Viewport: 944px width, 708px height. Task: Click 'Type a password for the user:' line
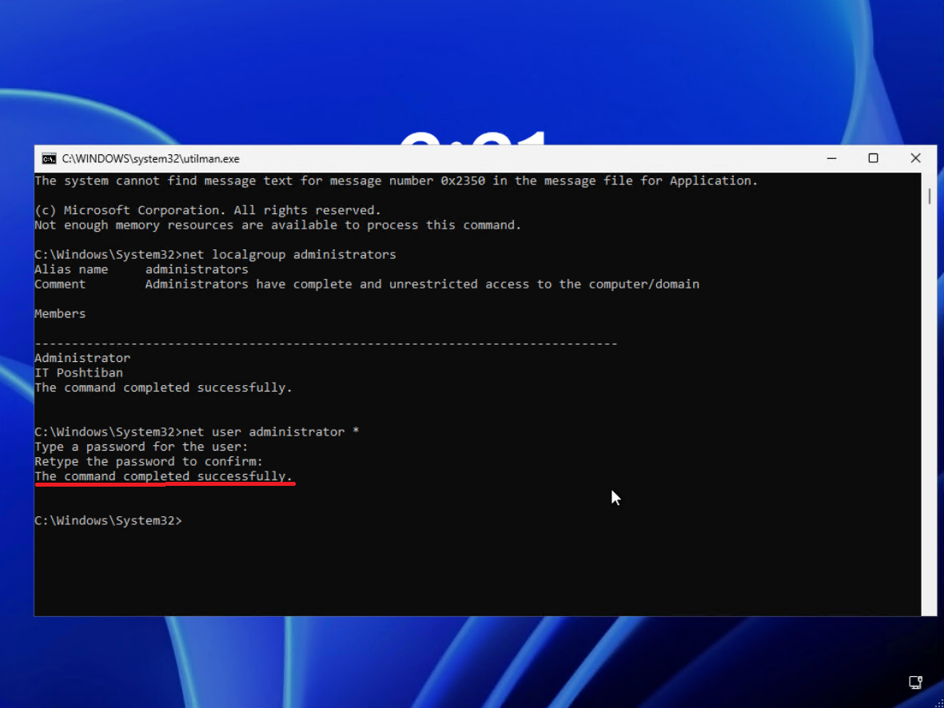[x=141, y=447]
